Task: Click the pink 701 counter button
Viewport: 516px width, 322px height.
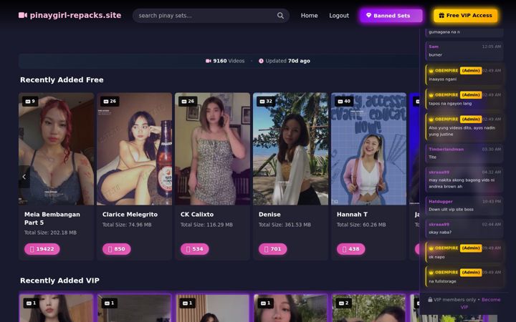Action: point(273,249)
